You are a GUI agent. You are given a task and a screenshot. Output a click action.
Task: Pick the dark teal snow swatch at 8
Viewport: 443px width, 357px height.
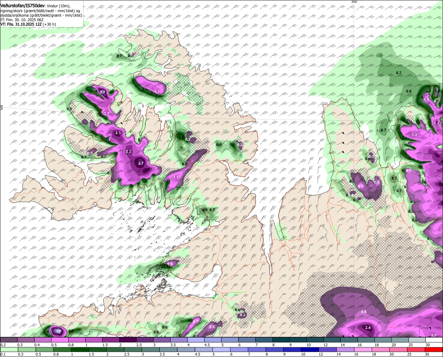click(281, 340)
